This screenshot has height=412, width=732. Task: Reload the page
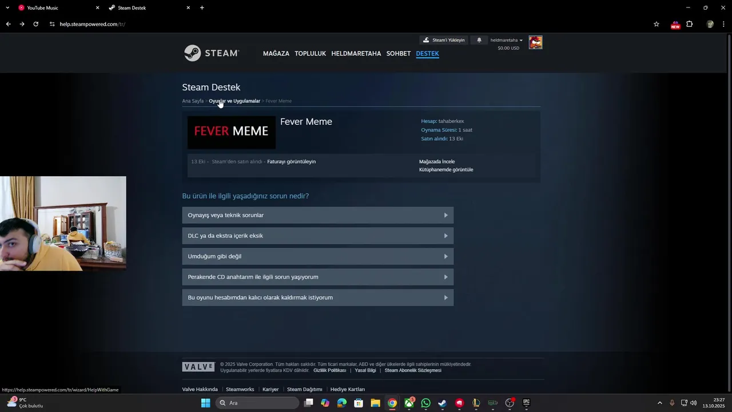35,24
